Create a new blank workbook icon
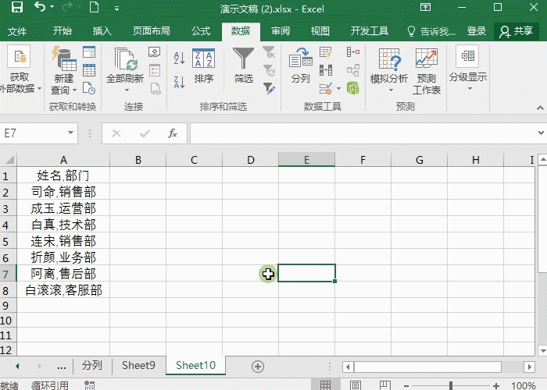 (x=95, y=7)
